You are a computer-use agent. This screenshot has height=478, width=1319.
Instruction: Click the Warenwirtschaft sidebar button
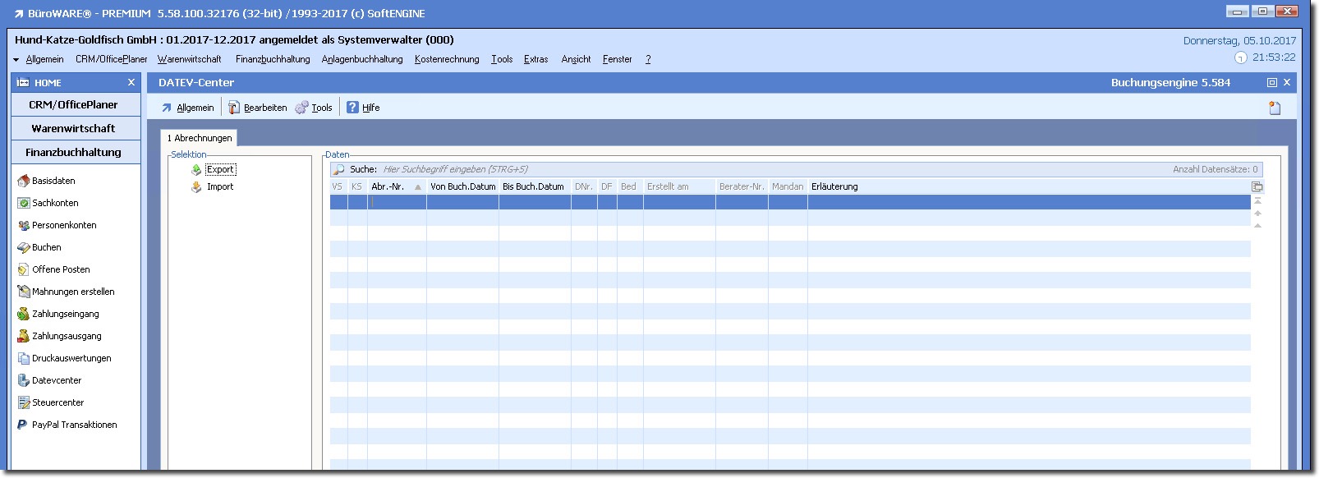74,128
